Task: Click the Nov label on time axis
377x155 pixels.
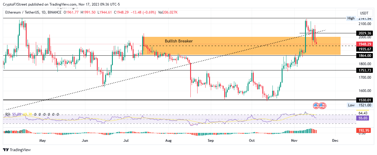Action: pyautogui.click(x=294, y=141)
